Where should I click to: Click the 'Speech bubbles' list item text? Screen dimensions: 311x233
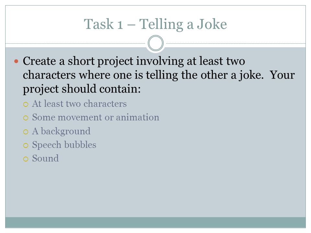[64, 145]
